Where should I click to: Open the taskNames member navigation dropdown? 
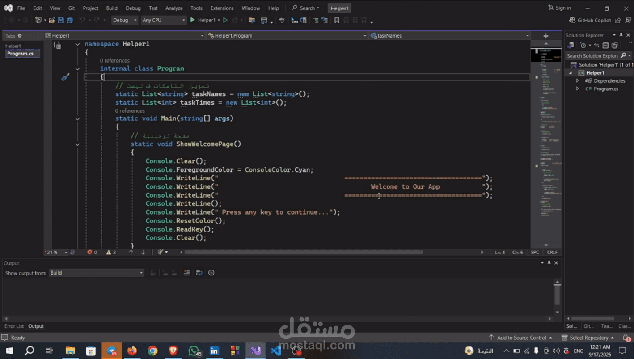pos(450,36)
